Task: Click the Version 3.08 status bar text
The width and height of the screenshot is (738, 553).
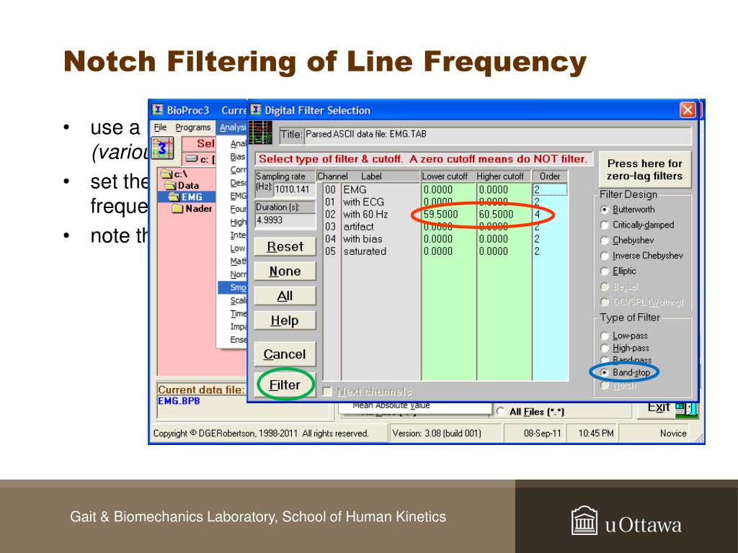Action: pos(437,433)
